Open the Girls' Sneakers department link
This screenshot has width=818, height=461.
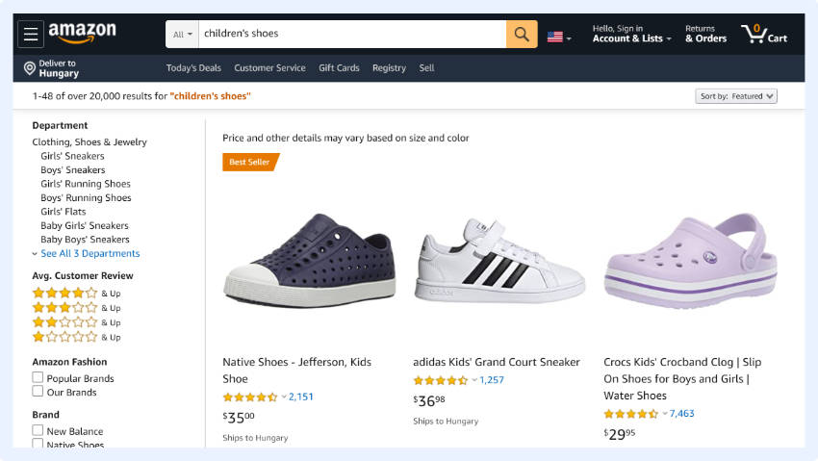72,156
